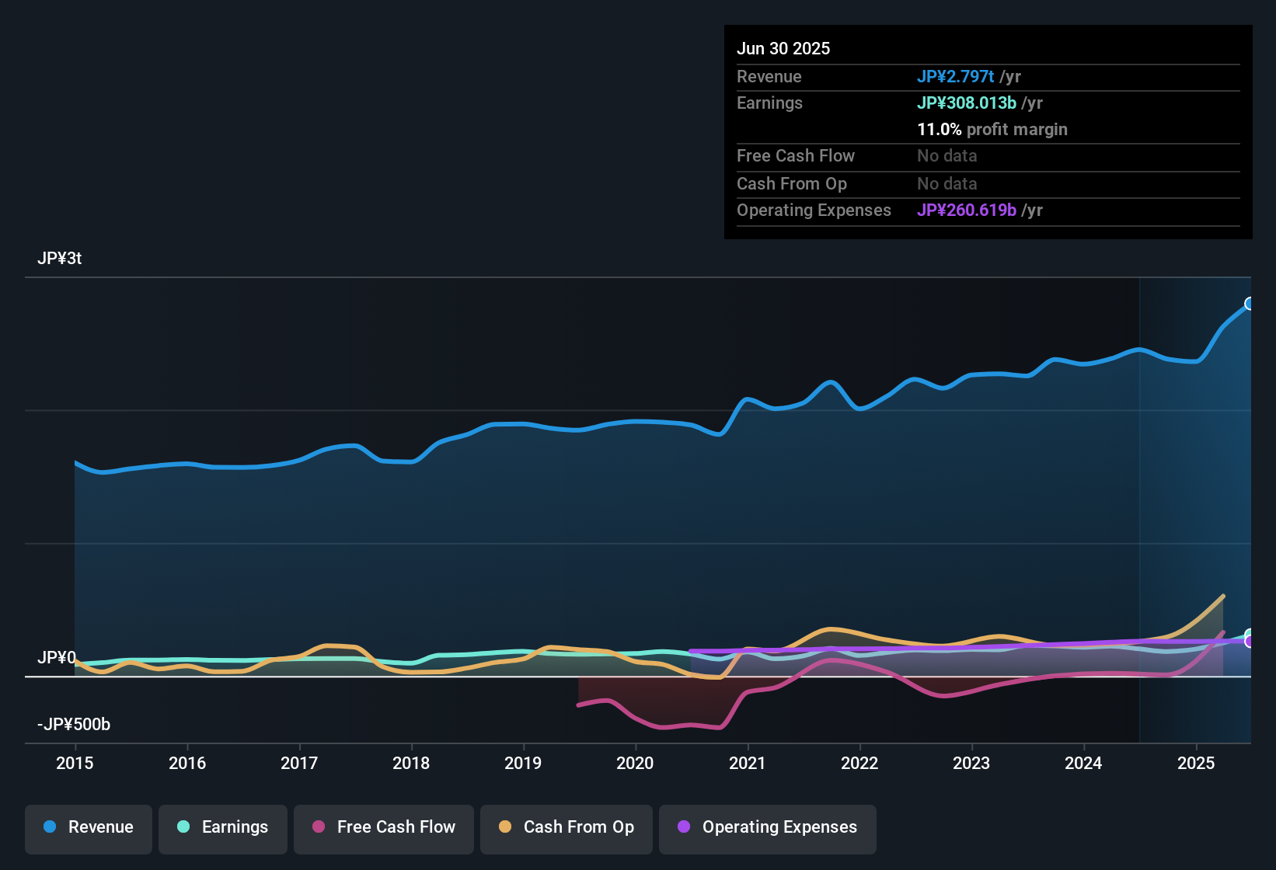
Task: Toggle the Earnings series visibility
Action: click(223, 827)
